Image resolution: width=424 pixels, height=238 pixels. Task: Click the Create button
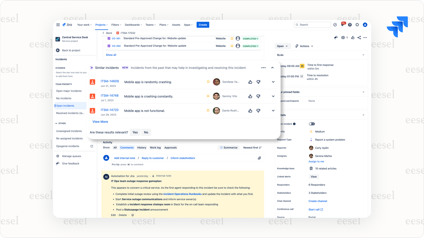(203, 25)
